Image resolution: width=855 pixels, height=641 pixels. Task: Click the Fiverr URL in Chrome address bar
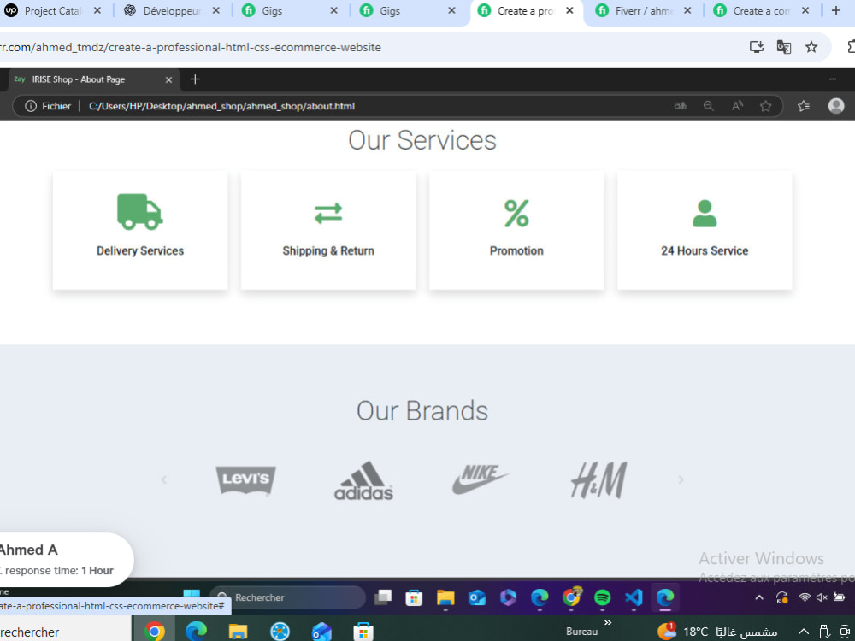point(191,47)
